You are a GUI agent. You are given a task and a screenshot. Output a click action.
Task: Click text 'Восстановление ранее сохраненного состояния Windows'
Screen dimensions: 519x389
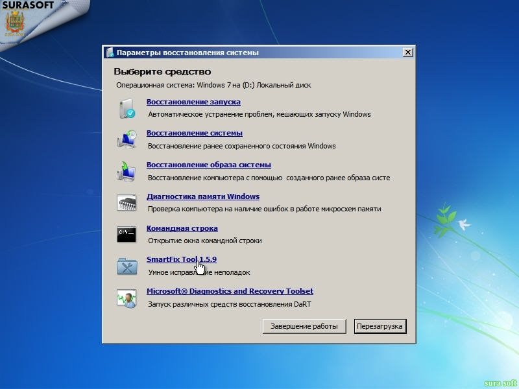click(242, 146)
